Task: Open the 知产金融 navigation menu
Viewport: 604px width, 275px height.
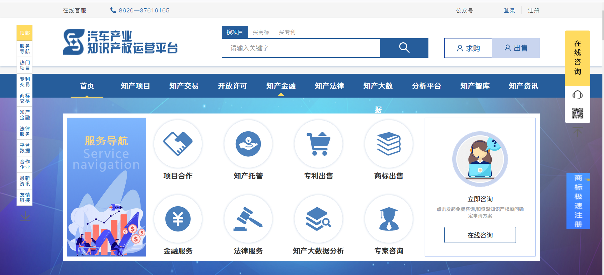Action: point(281,86)
